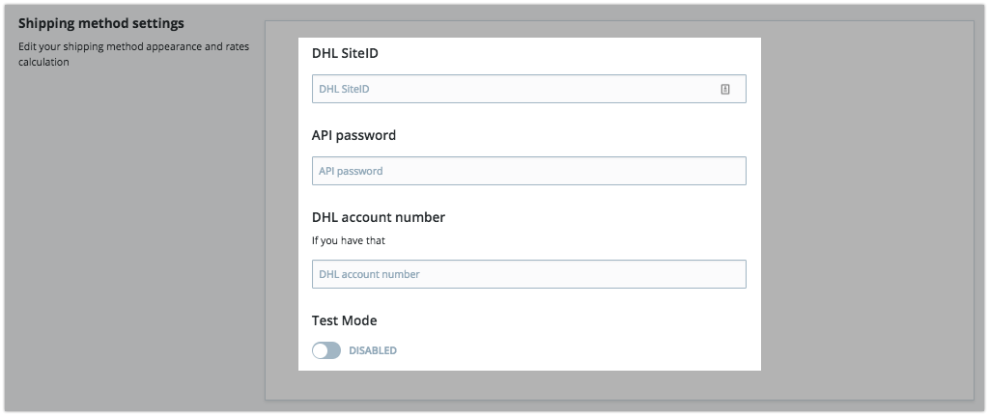
Task: Enable the Test Mode switch
Action: point(326,350)
